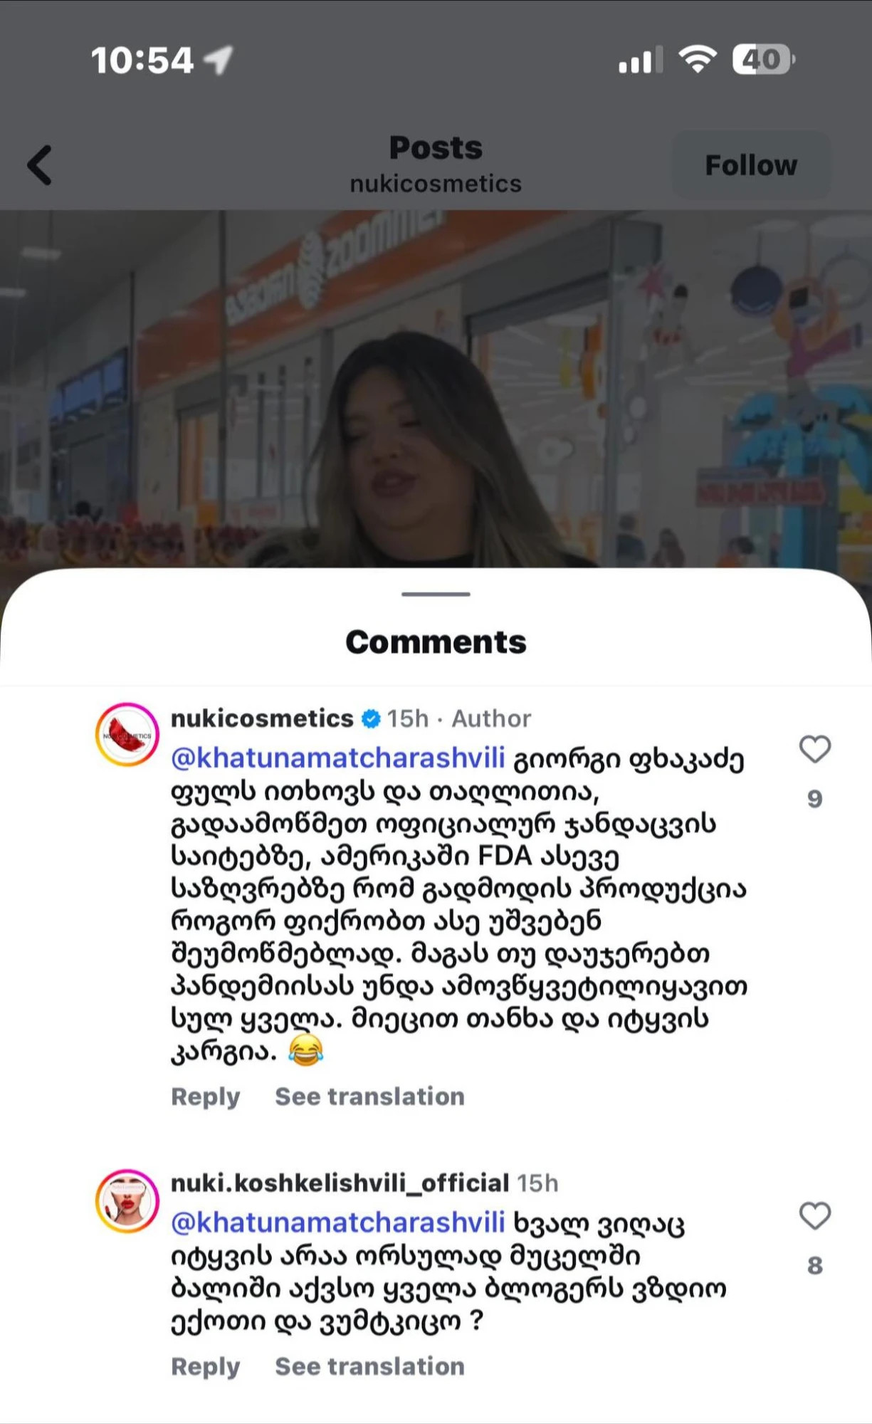Reply to the nukicosmetics comment
Screen dimensions: 872x1424
click(205, 1096)
